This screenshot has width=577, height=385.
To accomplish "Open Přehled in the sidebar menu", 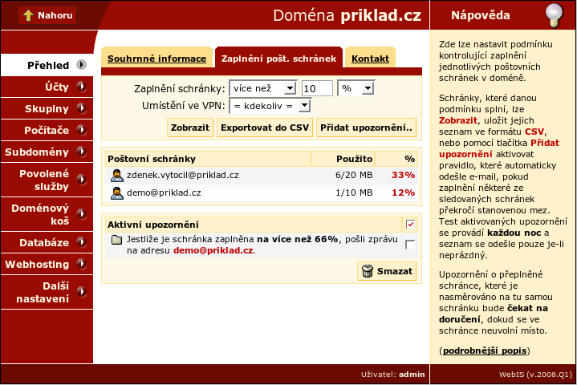I will (47, 65).
